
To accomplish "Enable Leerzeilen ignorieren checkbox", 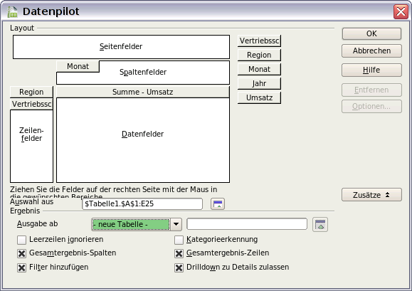I will [21, 240].
